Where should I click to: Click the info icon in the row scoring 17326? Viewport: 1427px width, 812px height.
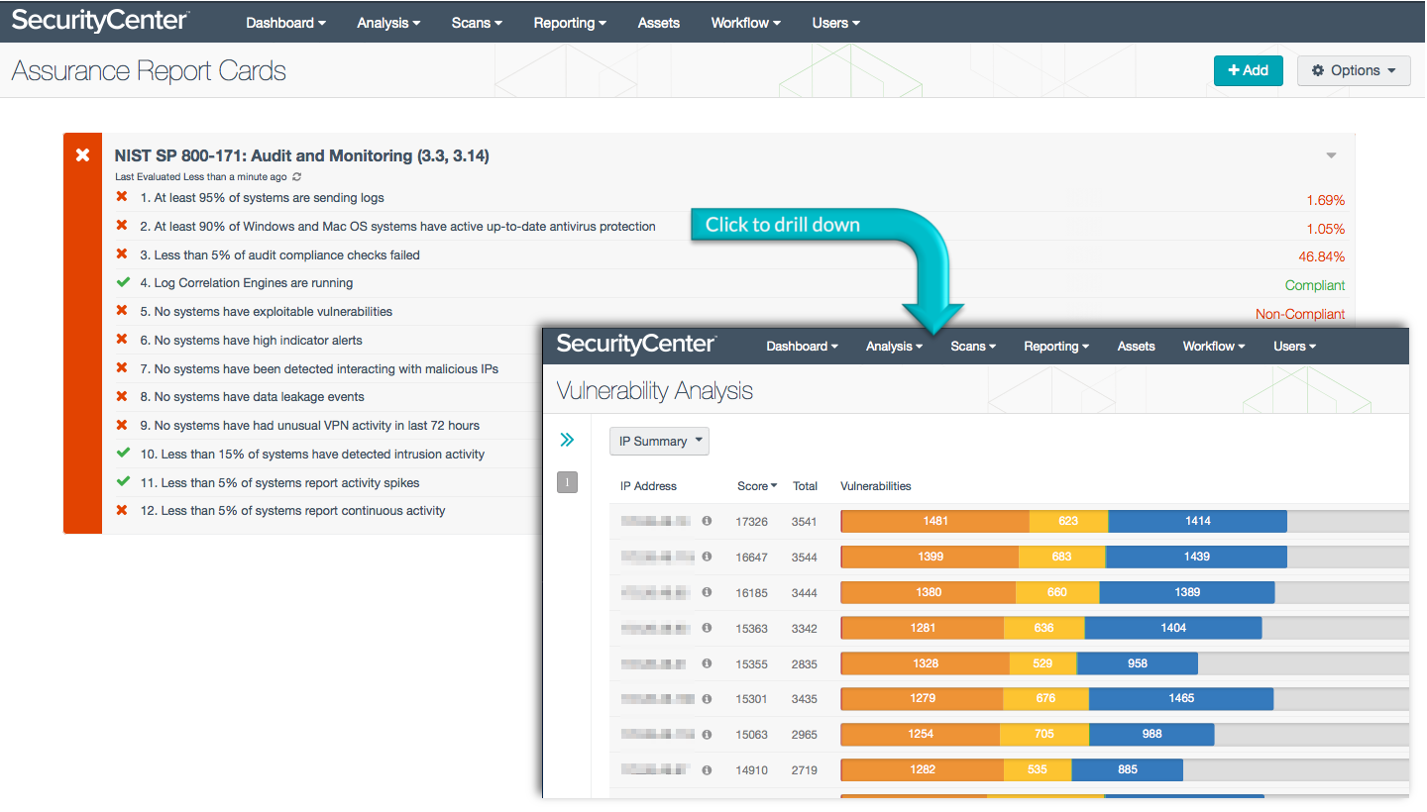coord(707,521)
